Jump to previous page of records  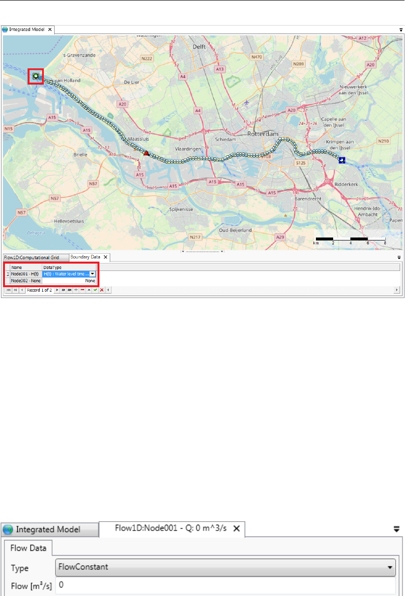coord(15,290)
